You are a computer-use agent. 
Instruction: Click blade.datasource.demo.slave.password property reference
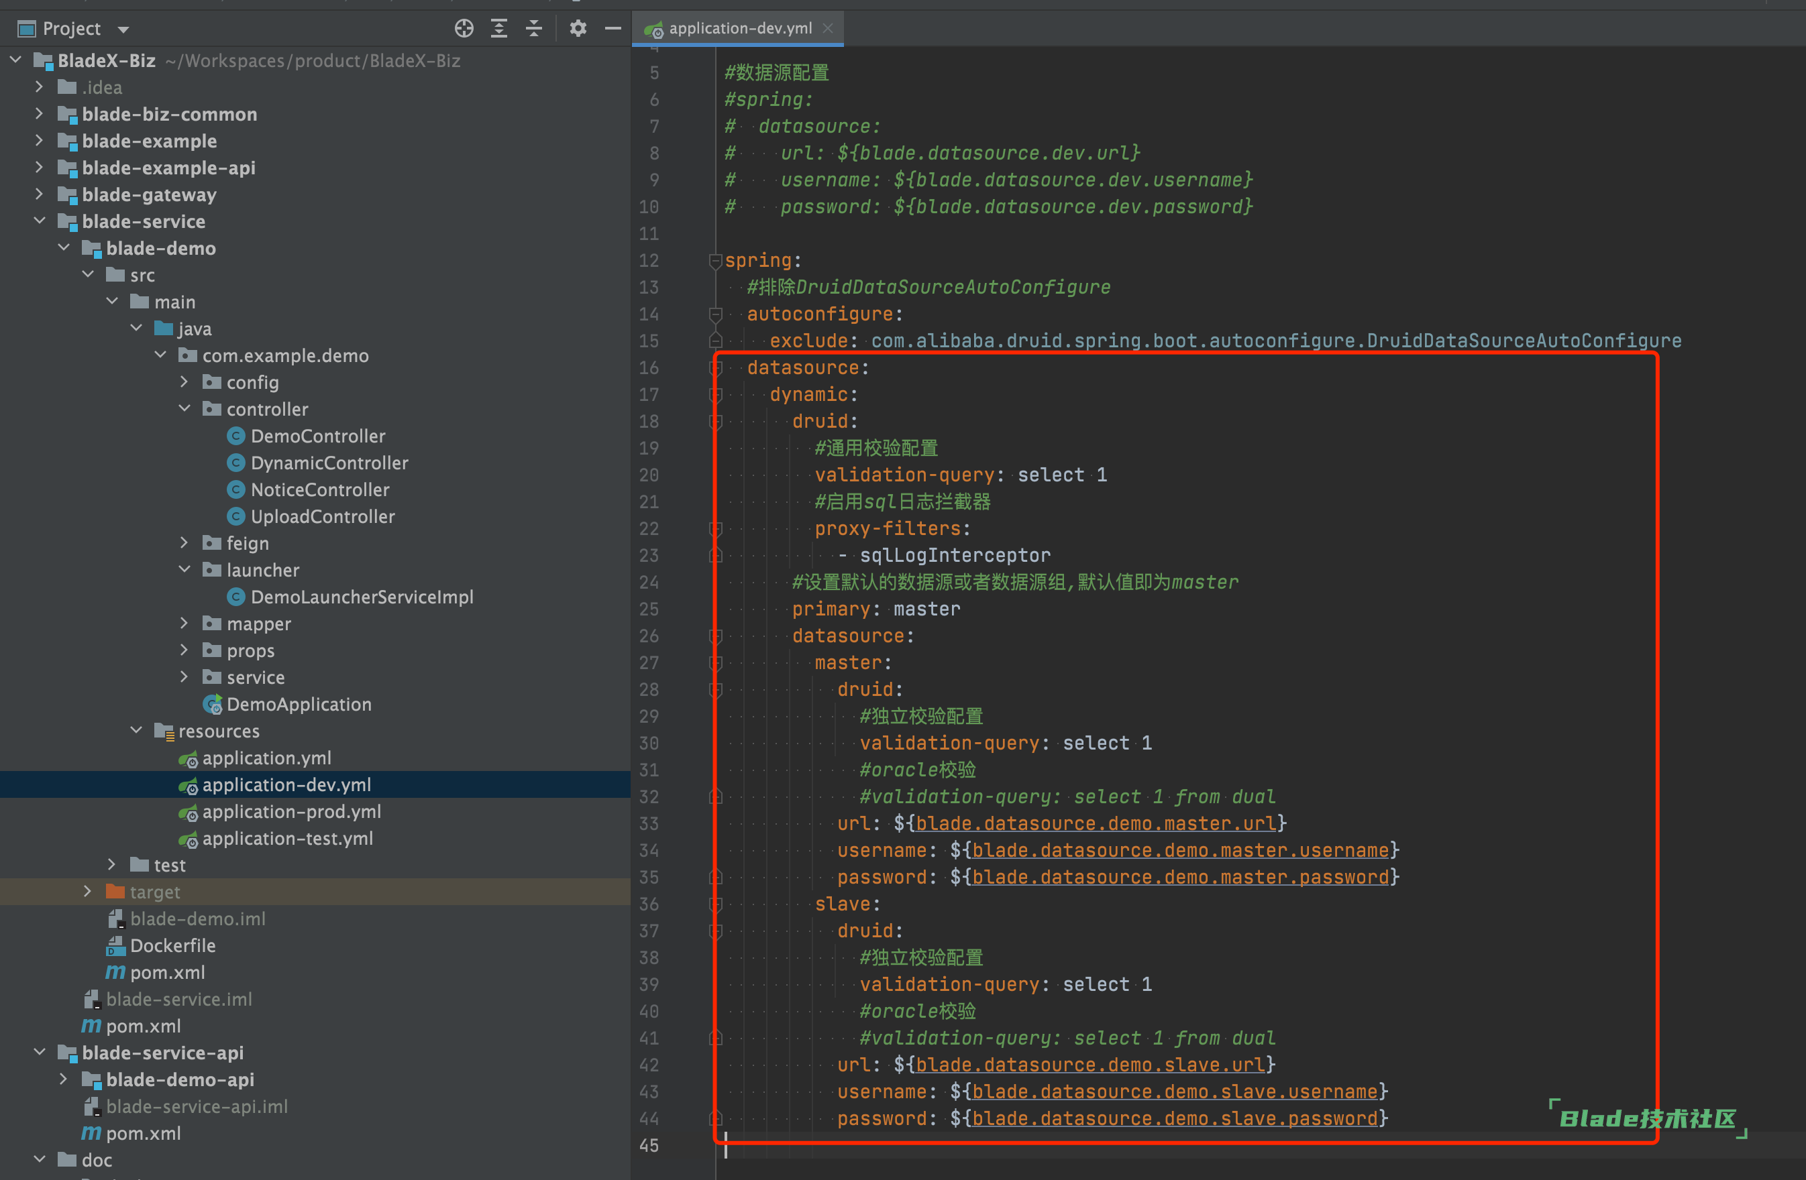pyautogui.click(x=1175, y=1118)
